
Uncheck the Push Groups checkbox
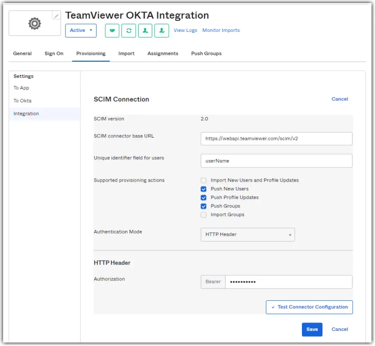tap(204, 206)
